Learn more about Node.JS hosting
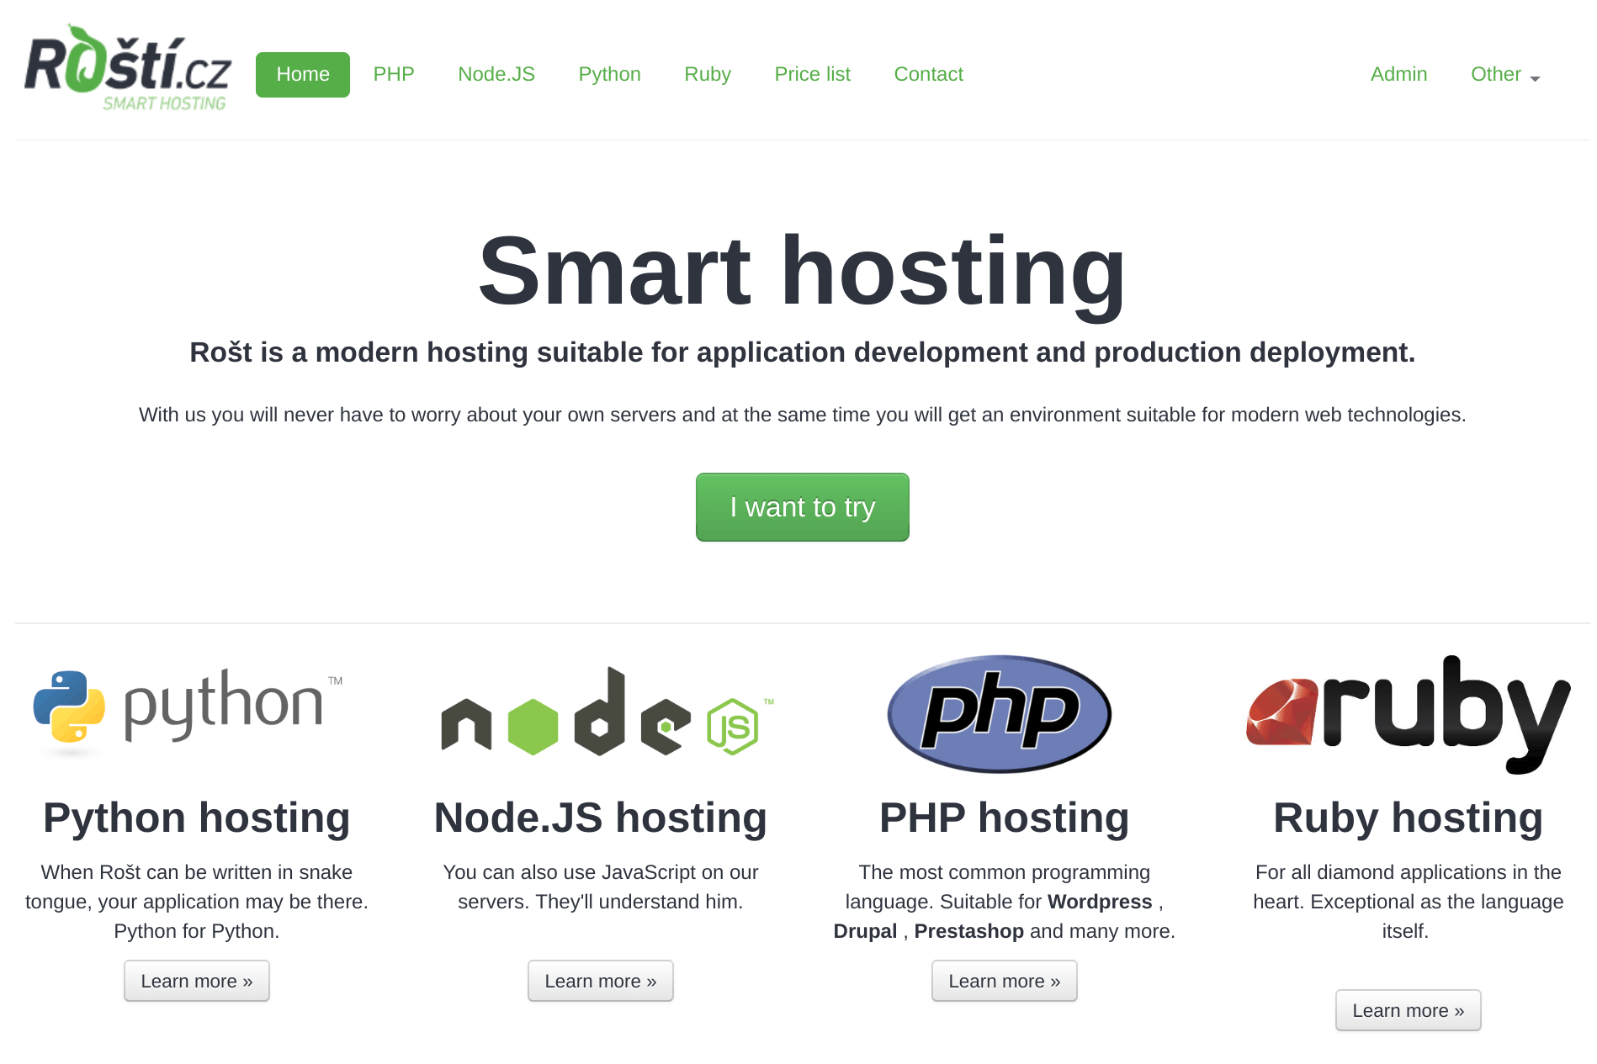 [601, 981]
